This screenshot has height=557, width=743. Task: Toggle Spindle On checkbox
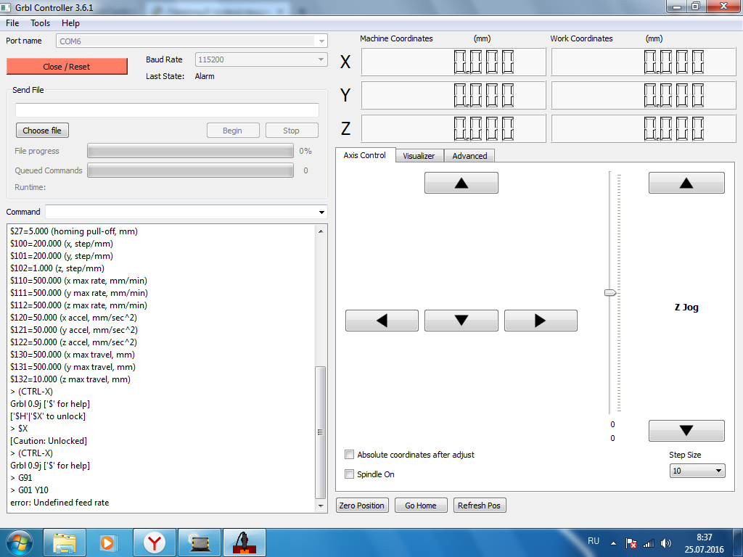(x=349, y=474)
